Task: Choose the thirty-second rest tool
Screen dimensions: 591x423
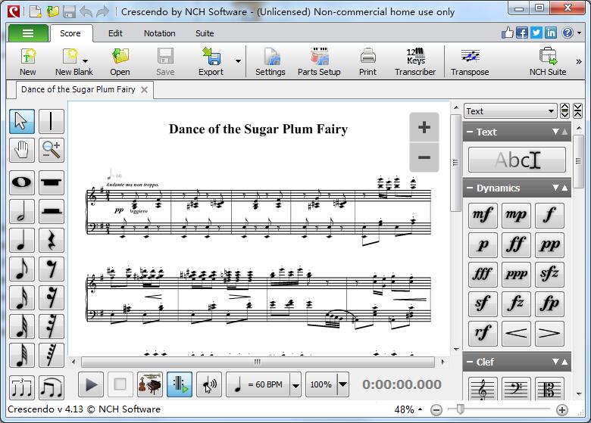Action: [x=52, y=326]
